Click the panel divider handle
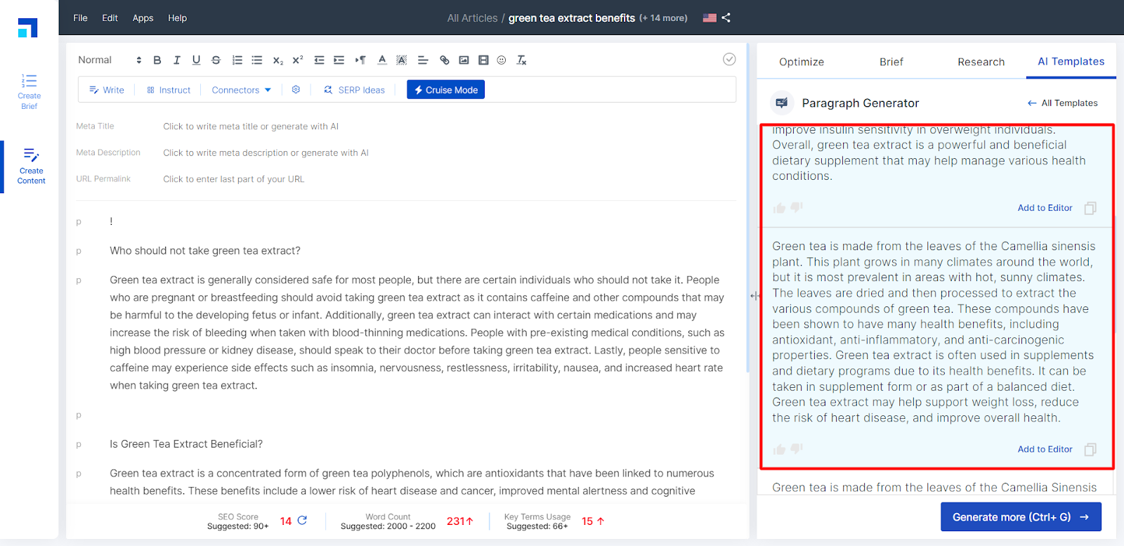Viewport: 1124px width, 546px height. pyautogui.click(x=754, y=296)
